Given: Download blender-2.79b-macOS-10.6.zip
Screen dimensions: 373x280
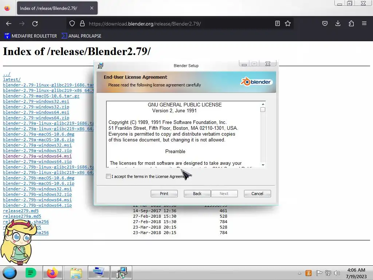Looking at the screenshot, I should tap(39, 184).
